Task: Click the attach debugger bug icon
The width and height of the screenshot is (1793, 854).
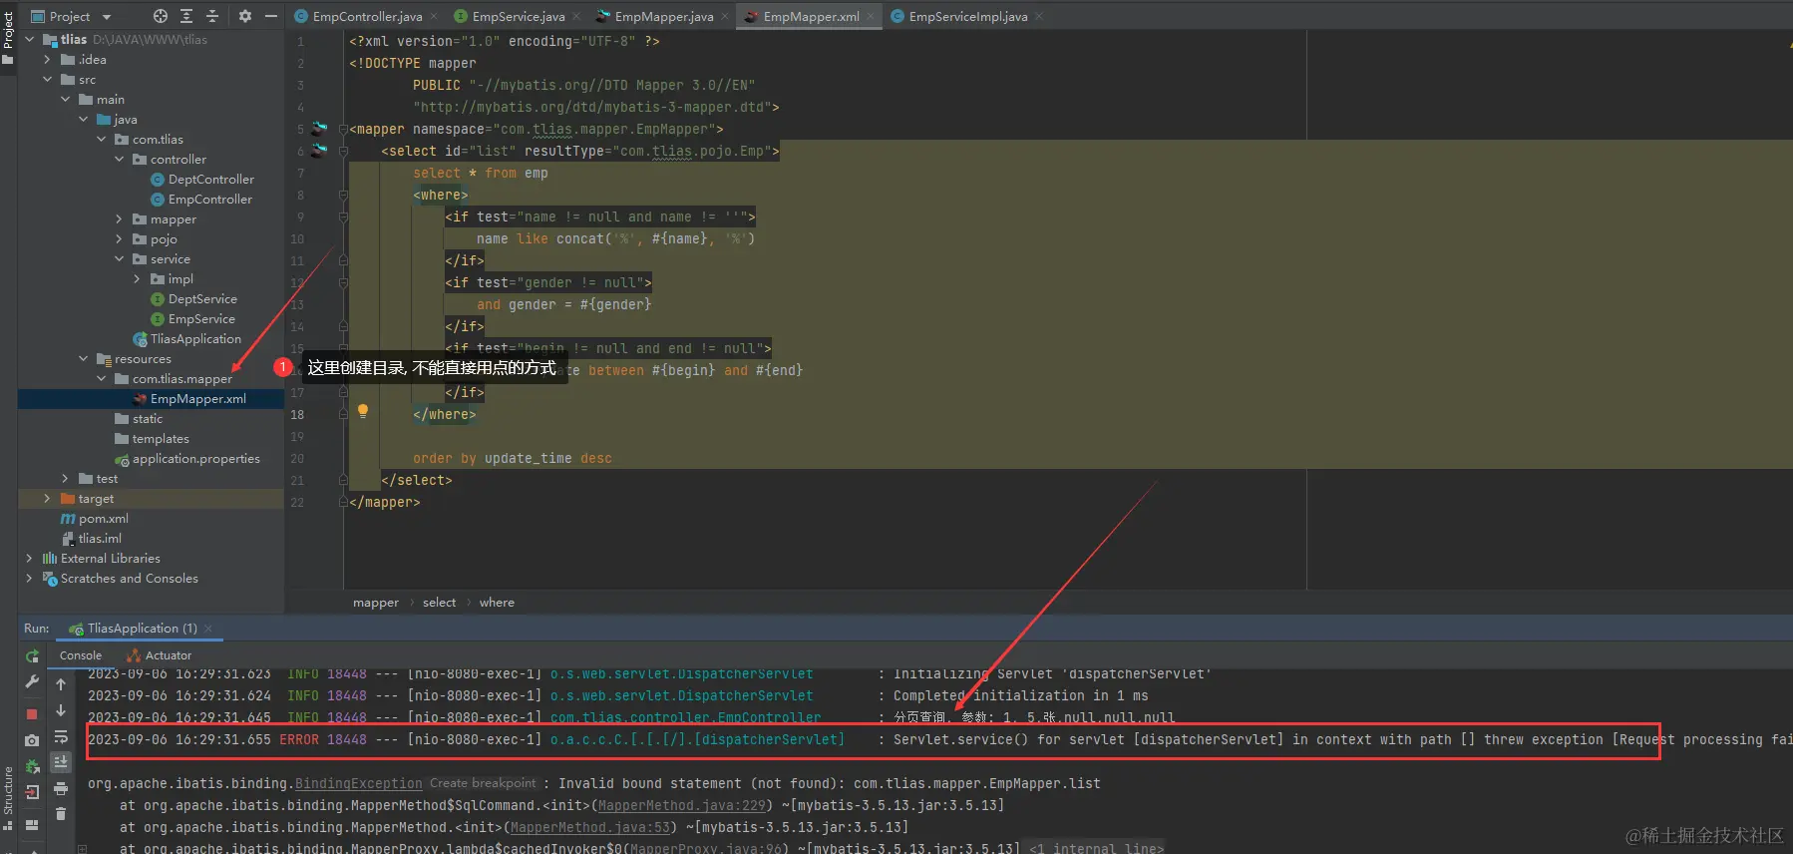Action: [32, 766]
